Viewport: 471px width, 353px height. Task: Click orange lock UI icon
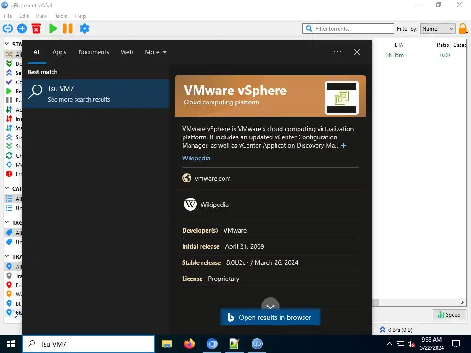[x=463, y=29]
